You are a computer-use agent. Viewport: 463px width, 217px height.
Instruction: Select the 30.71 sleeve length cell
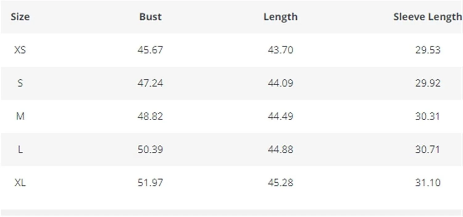(x=428, y=149)
